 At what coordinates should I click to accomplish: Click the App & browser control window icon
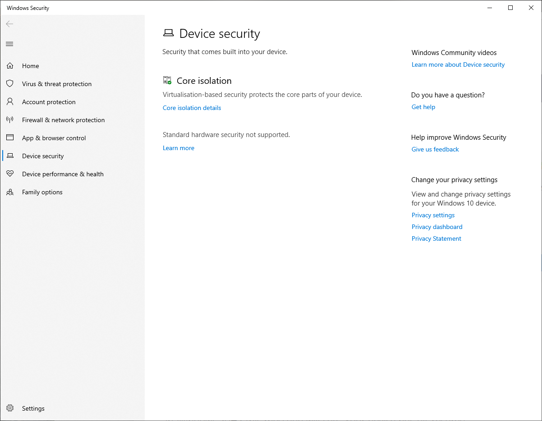point(10,138)
